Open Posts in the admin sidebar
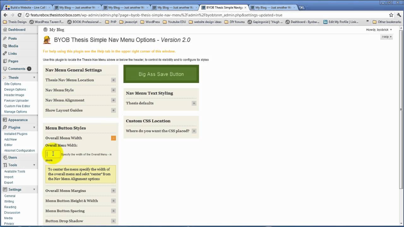The image size is (404, 227). coord(12,38)
